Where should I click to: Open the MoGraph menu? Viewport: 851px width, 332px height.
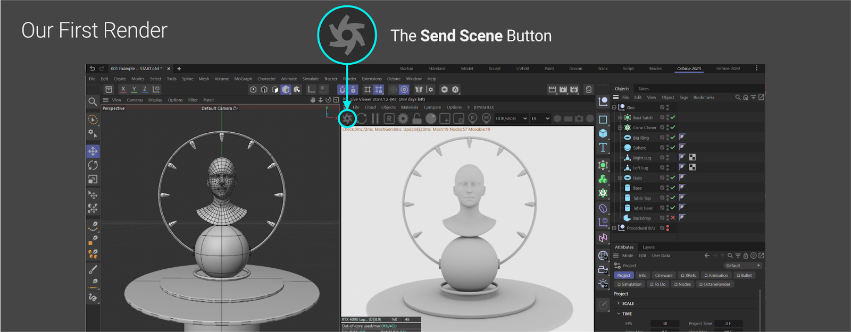243,79
